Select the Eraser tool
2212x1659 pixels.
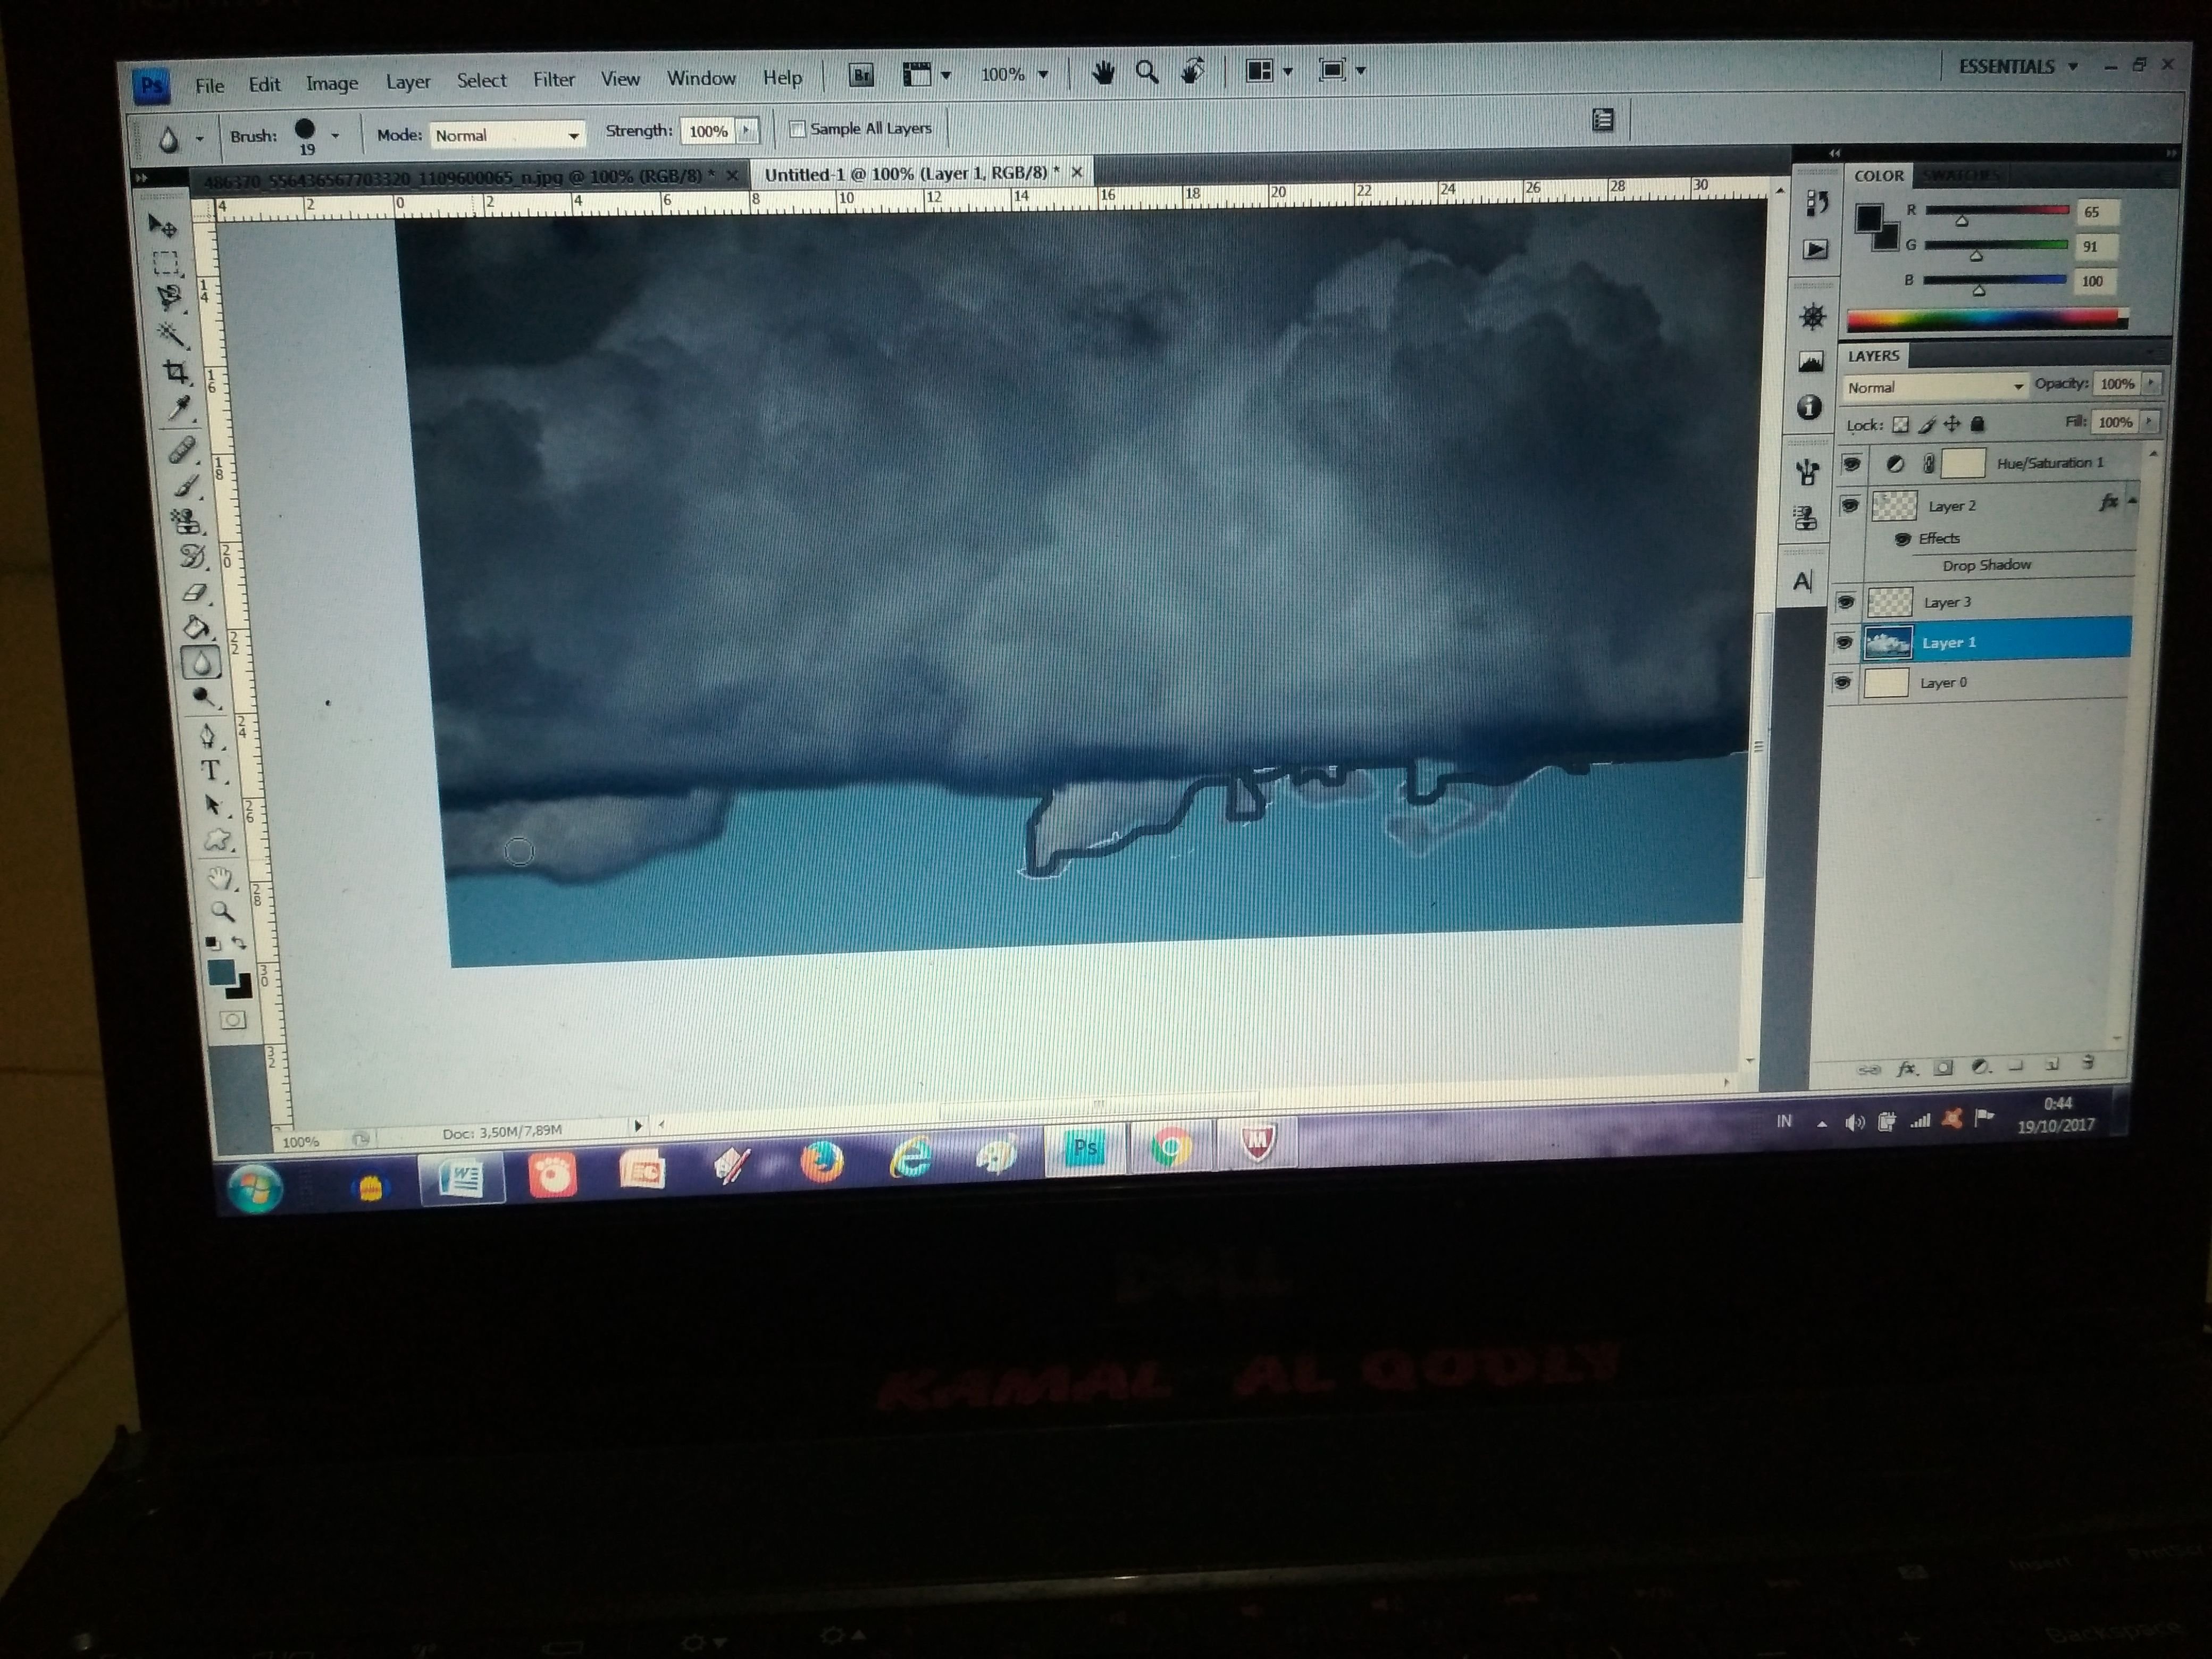[195, 592]
